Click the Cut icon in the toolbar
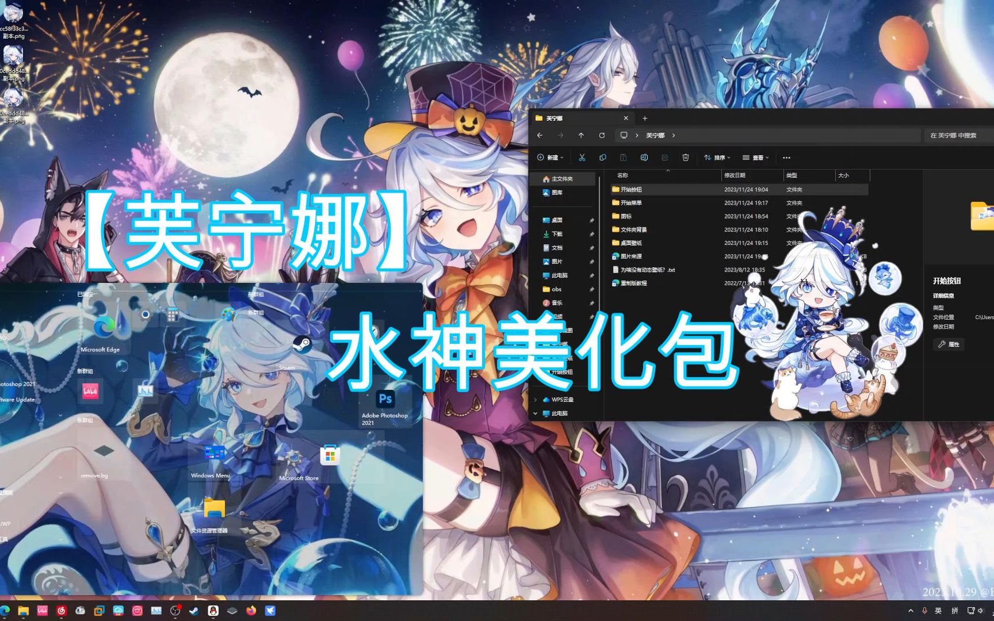 [582, 158]
